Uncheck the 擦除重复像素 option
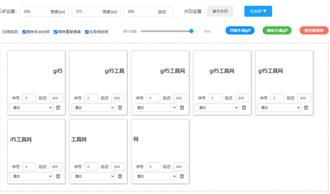 [x=56, y=32]
